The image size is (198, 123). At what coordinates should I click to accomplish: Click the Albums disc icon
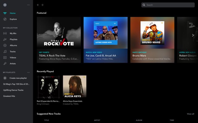pyautogui.click(x=5, y=46)
